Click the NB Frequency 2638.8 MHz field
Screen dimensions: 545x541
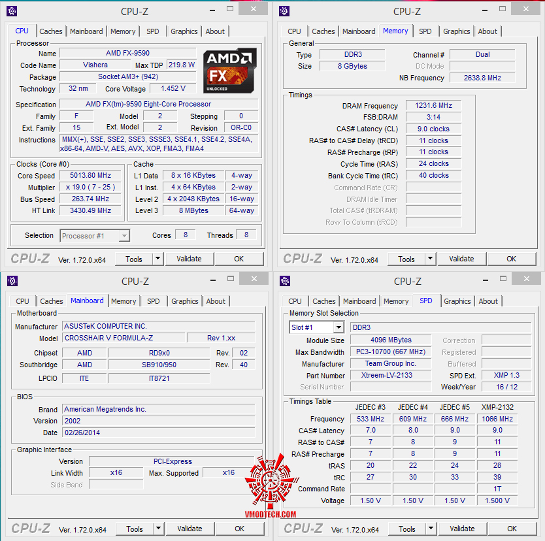tap(482, 78)
